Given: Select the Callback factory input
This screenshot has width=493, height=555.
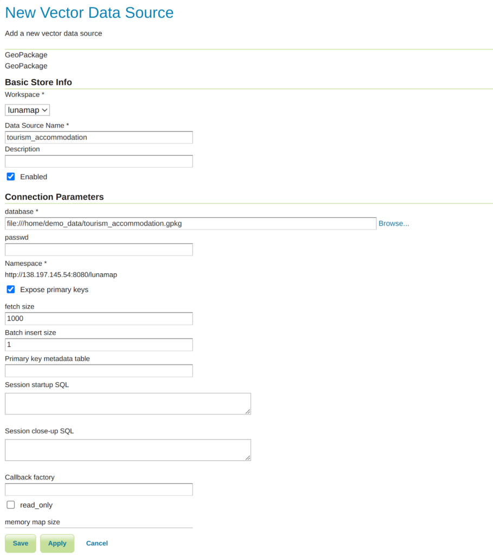Looking at the screenshot, I should coord(99,489).
